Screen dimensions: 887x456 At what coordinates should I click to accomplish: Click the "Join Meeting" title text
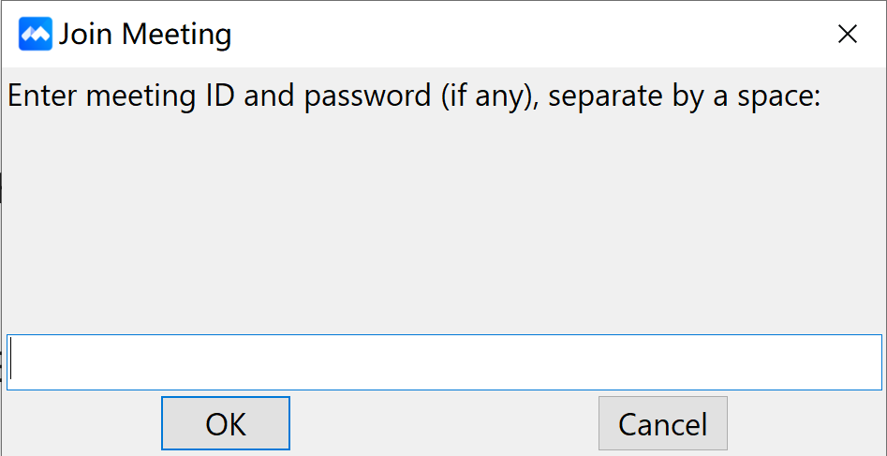pyautogui.click(x=145, y=36)
